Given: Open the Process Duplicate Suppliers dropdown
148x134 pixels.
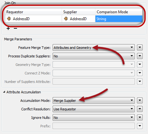Looking at the screenshot, I should (x=94, y=56).
